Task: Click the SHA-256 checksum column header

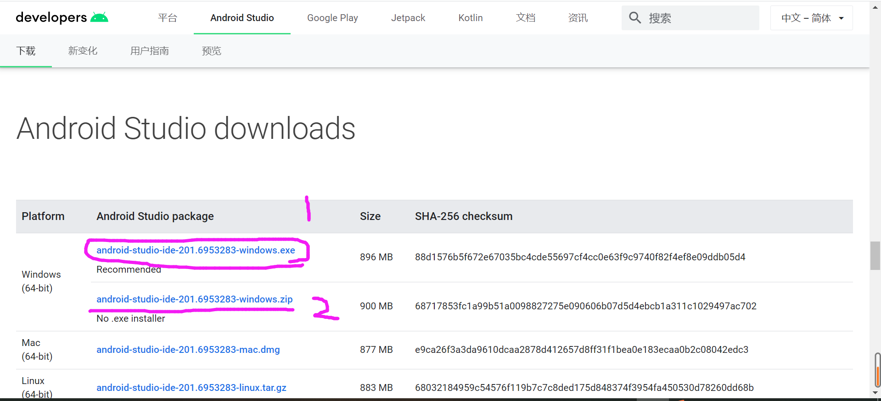Action: pyautogui.click(x=464, y=216)
